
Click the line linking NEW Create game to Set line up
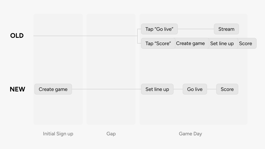[106, 89]
